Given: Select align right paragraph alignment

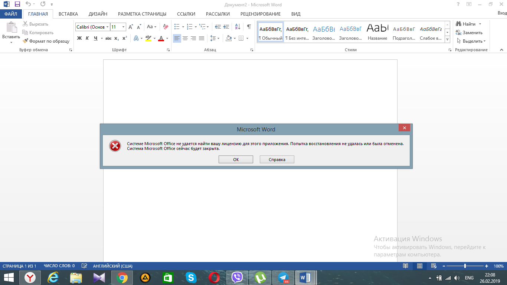Looking at the screenshot, I should coord(193,38).
